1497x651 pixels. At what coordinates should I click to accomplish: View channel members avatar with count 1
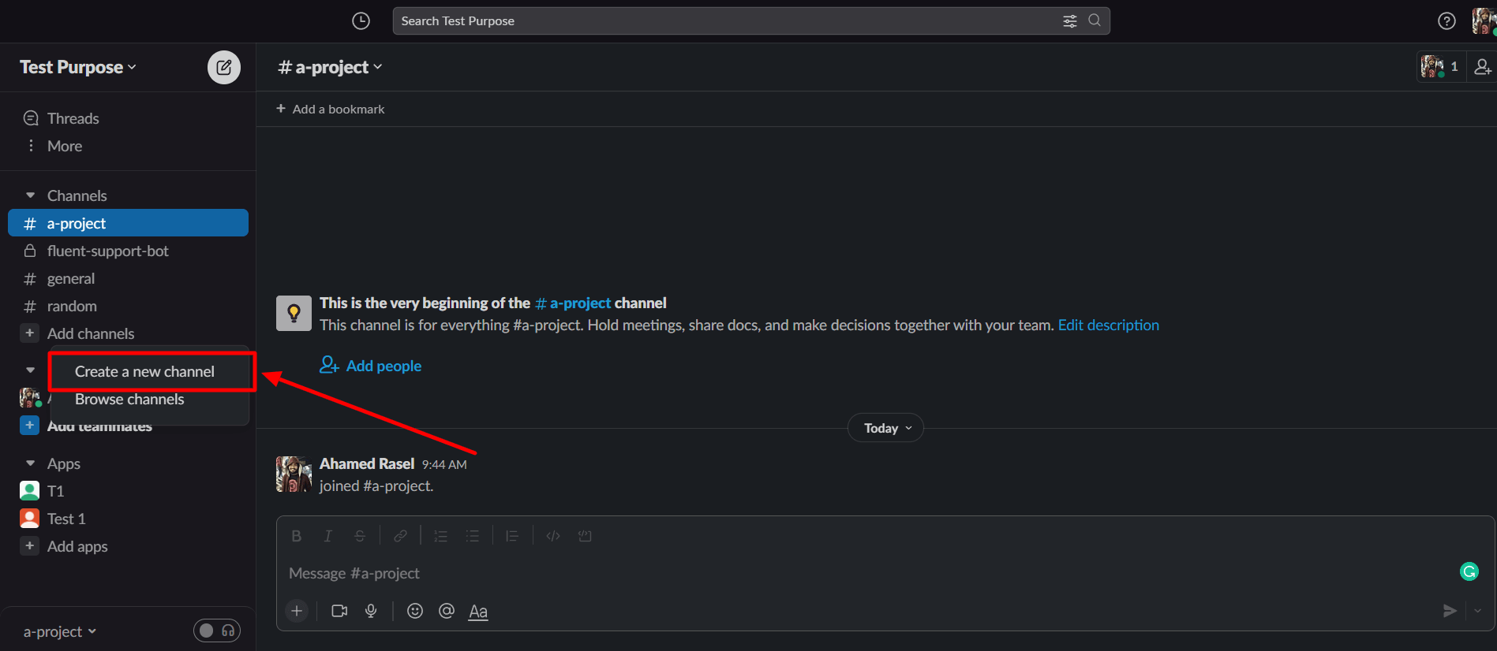(1440, 67)
